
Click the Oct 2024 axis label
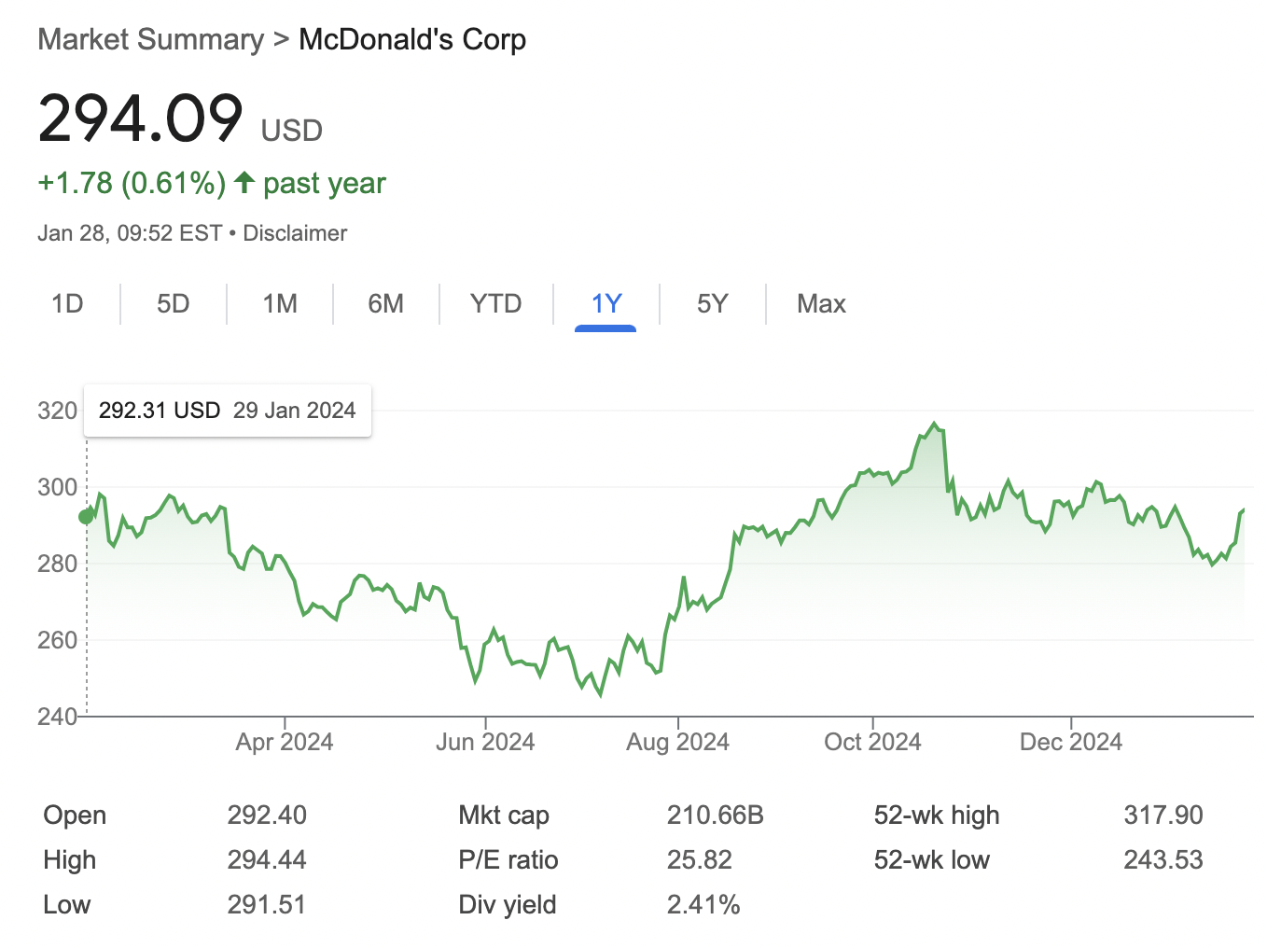coord(872,742)
